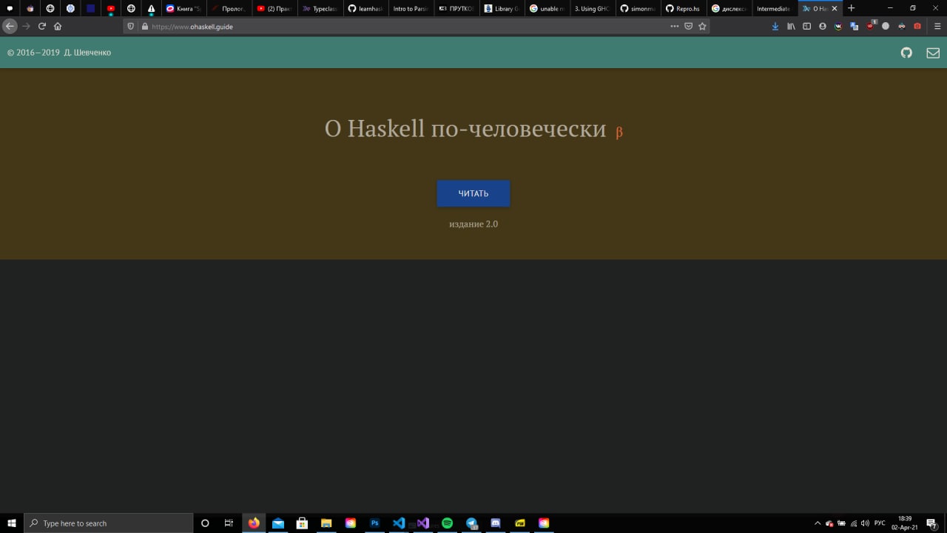The width and height of the screenshot is (947, 533).
Task: Click the 'Д. Шевченко' author link
Action: 87,53
